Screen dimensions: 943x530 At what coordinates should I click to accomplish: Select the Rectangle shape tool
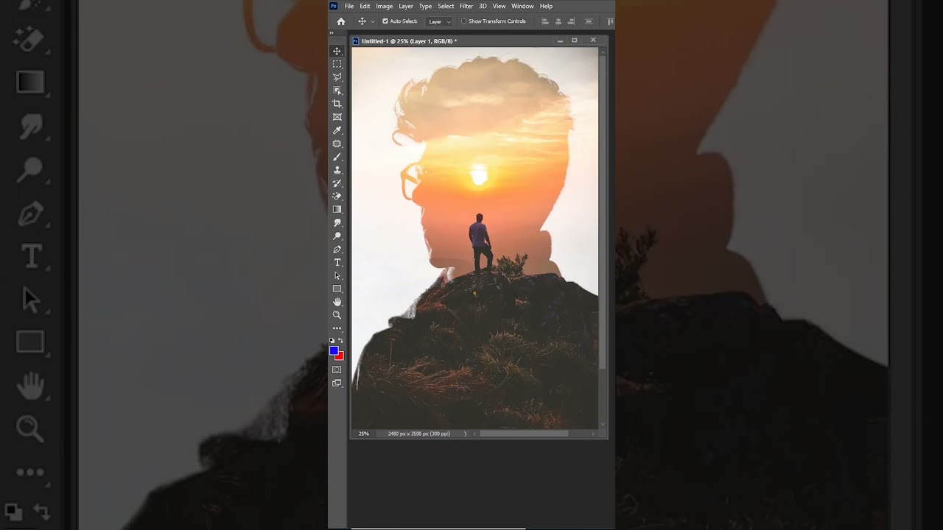pos(337,289)
